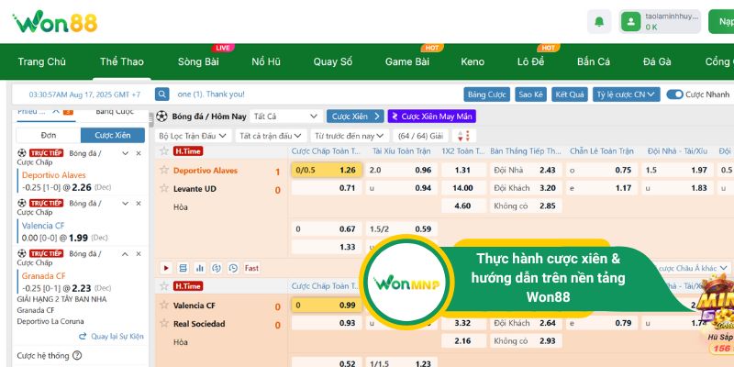Open match statistics bar chart icon
This screenshot has height=367, width=734.
(200, 268)
